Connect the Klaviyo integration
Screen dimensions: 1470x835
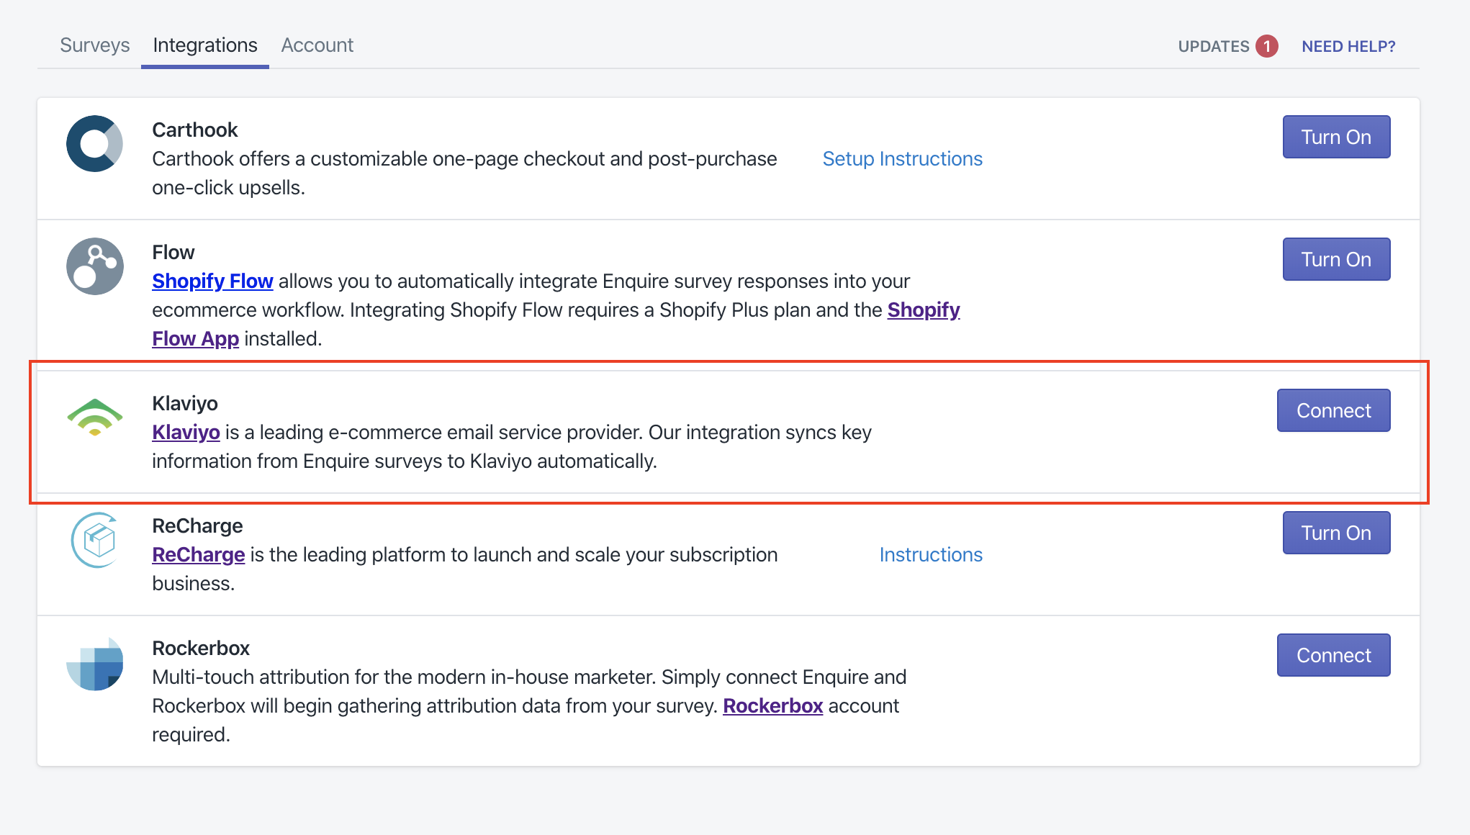[x=1333, y=410]
